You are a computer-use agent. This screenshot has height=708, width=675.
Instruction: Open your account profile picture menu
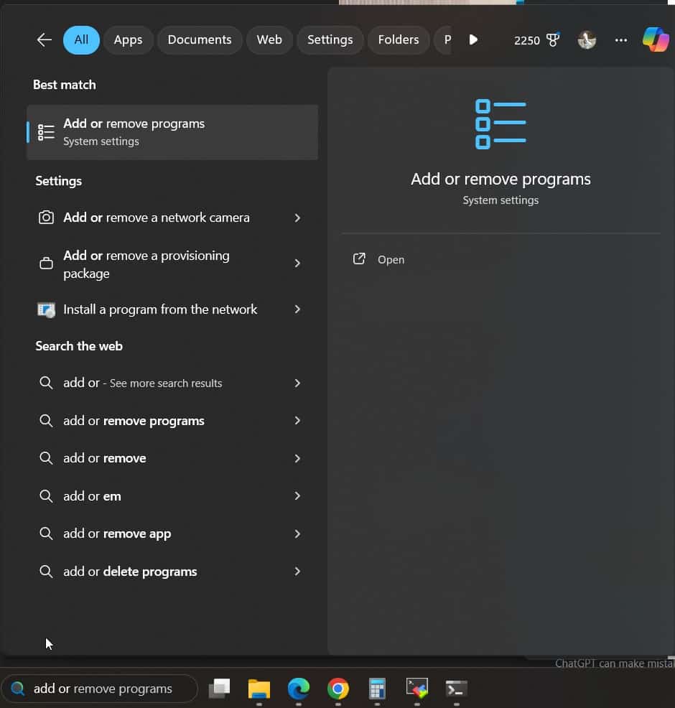(x=587, y=40)
